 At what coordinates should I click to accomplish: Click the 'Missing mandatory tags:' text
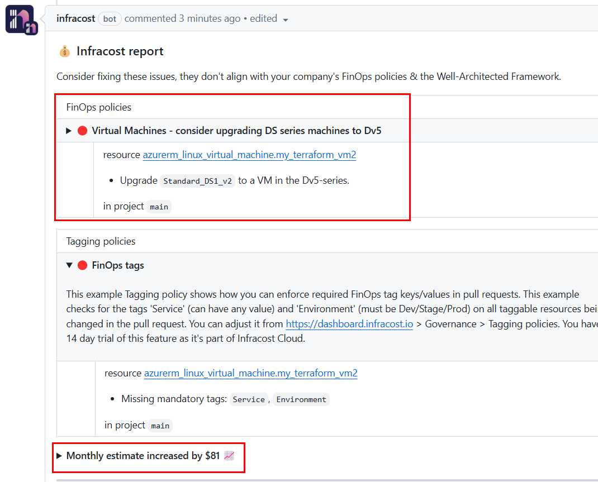tap(174, 399)
